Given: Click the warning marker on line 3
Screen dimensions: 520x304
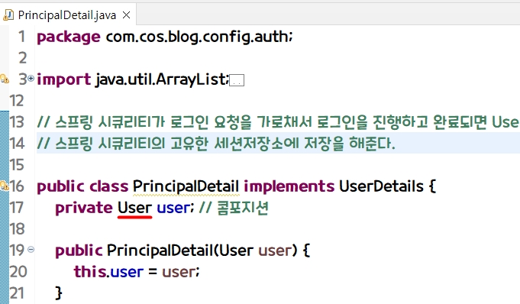Looking at the screenshot, I should click(5, 79).
